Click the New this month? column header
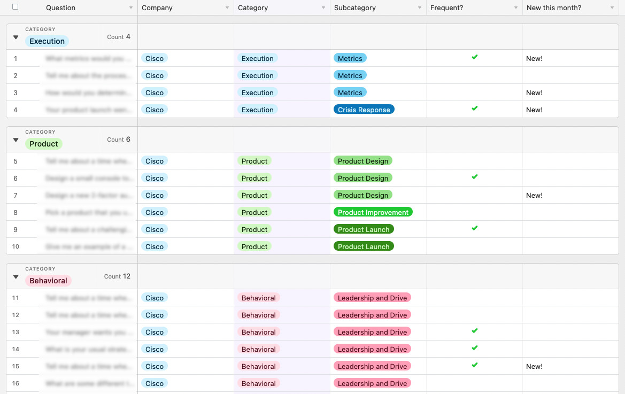The width and height of the screenshot is (625, 394). (553, 8)
